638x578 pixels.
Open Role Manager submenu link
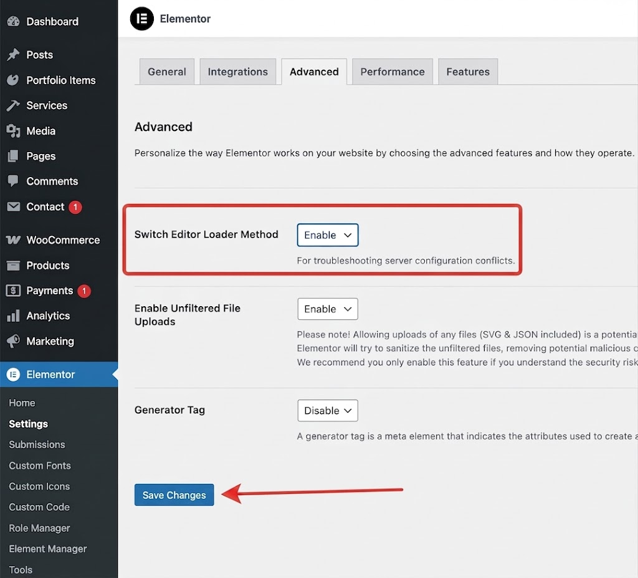tap(39, 528)
